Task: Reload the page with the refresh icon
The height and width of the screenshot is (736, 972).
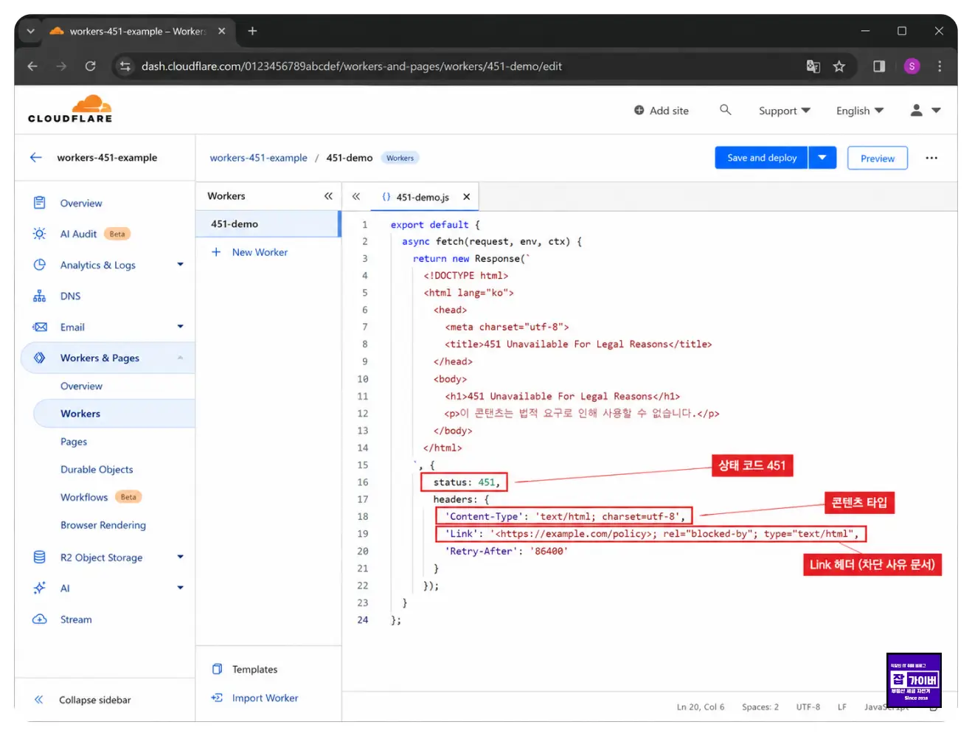Action: [x=90, y=66]
